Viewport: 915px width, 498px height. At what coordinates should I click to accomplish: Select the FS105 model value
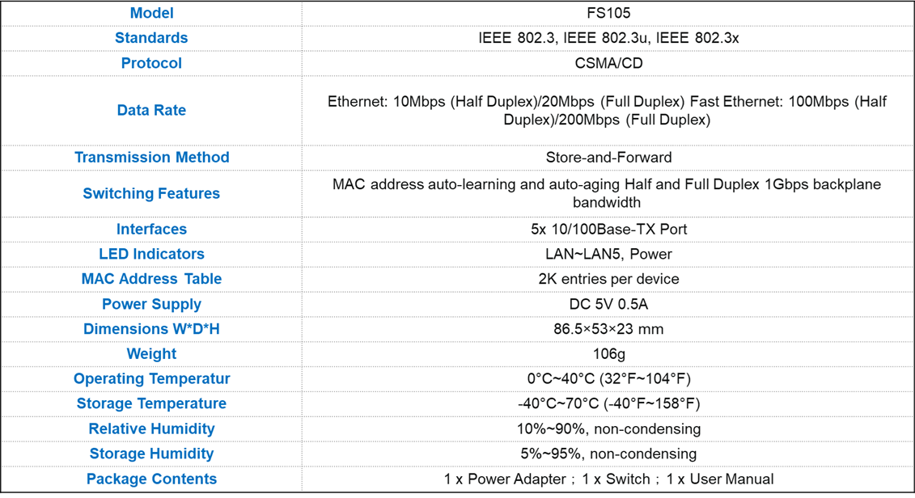click(608, 13)
